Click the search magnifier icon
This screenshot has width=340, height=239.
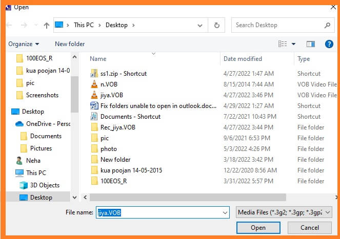[x=327, y=25]
